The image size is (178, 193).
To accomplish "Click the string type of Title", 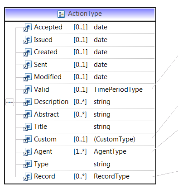I will (x=102, y=127).
